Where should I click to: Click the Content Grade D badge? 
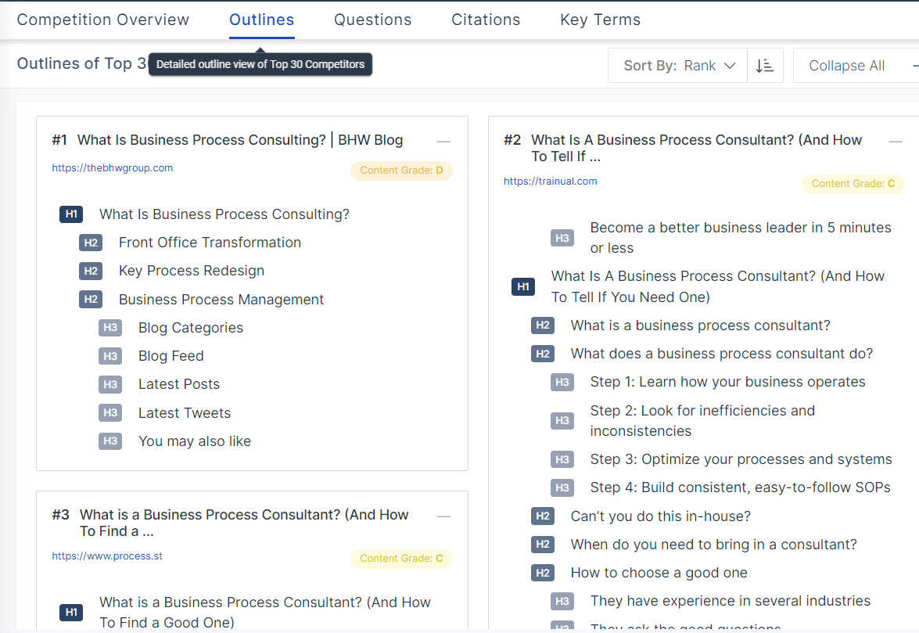click(x=401, y=171)
